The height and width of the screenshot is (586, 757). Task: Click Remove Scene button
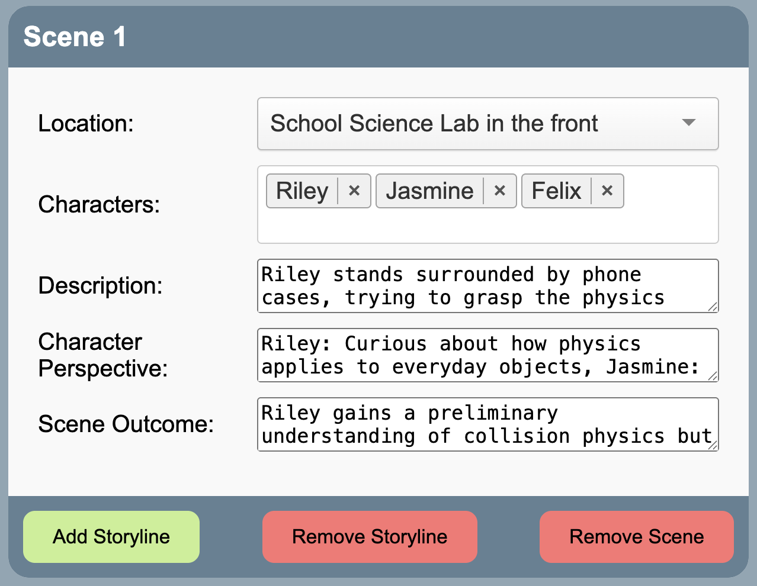(x=636, y=537)
